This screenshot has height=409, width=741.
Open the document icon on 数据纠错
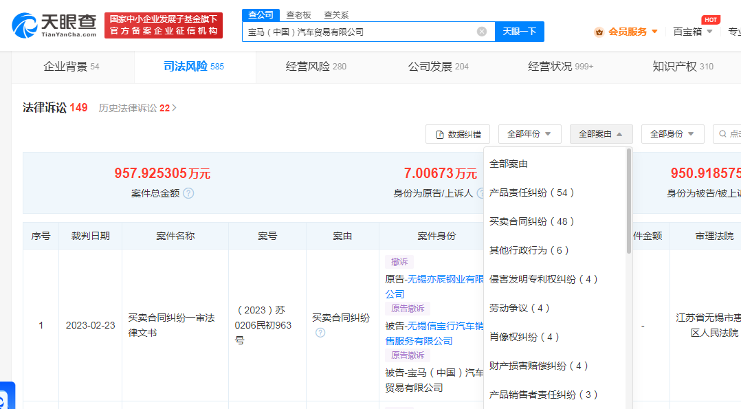439,135
